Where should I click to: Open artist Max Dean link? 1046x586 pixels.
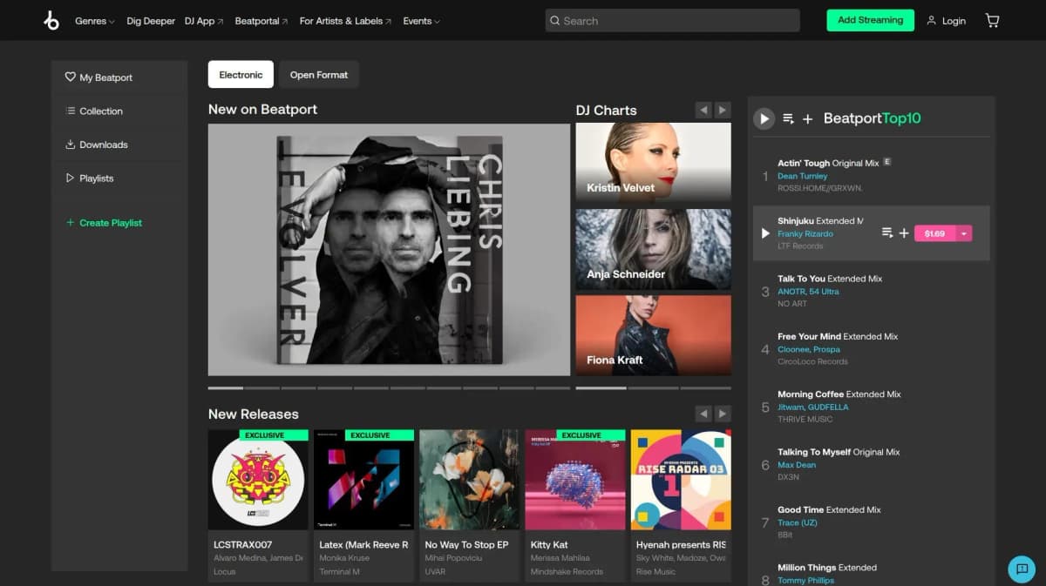pyautogui.click(x=797, y=465)
